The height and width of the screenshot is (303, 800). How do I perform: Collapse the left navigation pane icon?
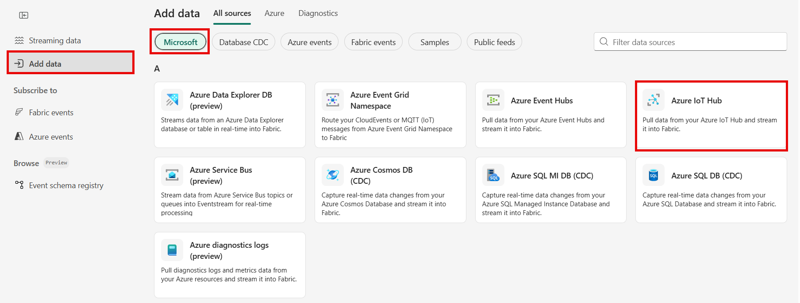24,15
